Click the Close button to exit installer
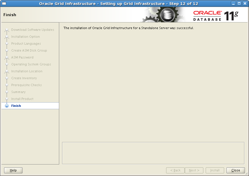The width and height of the screenshot is (249, 176). [236, 170]
